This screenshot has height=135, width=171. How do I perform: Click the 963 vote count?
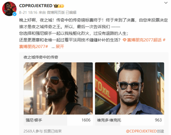pyautogui.click(x=158, y=120)
